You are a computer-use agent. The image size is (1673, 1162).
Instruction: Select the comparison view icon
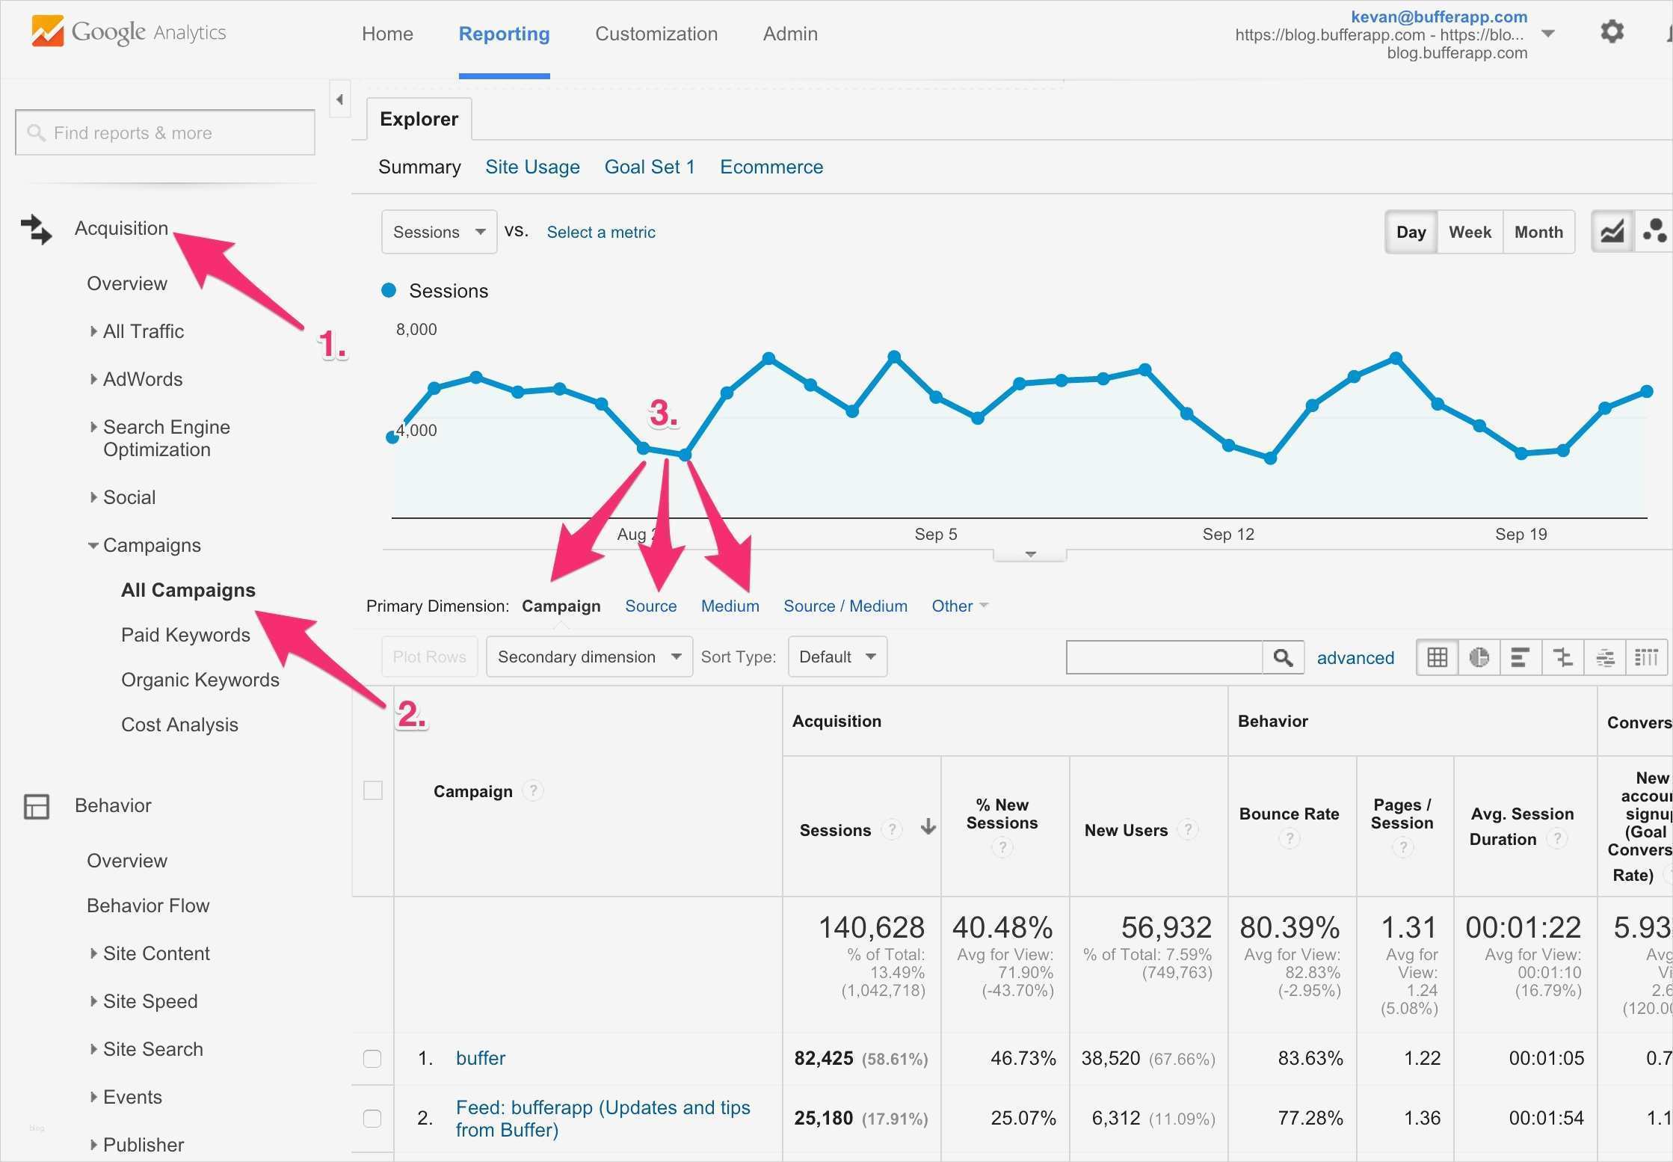point(1562,657)
